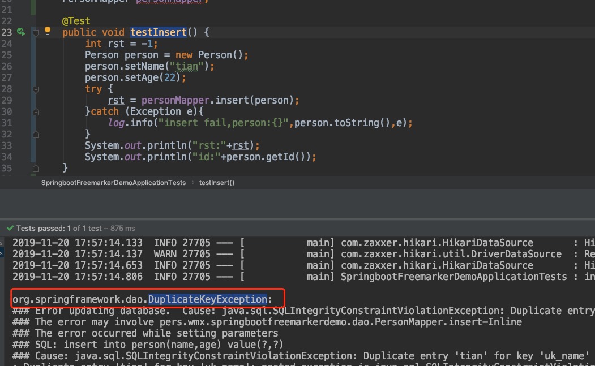
Task: Click the "tian" string literal in setName
Action: pos(187,66)
